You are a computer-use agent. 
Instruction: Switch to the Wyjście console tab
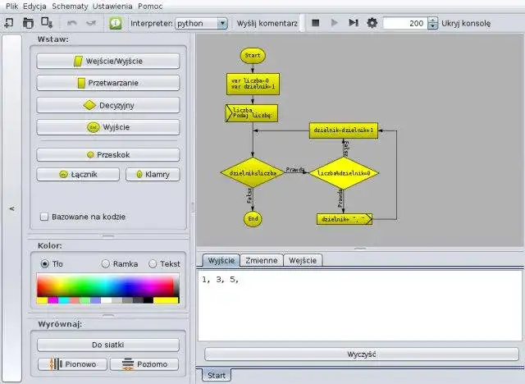click(x=221, y=260)
